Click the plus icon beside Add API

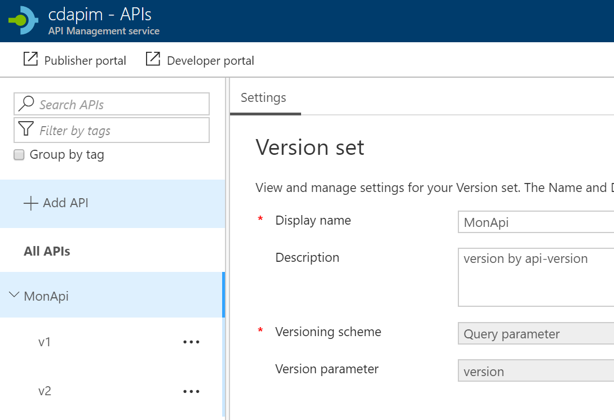click(x=30, y=203)
